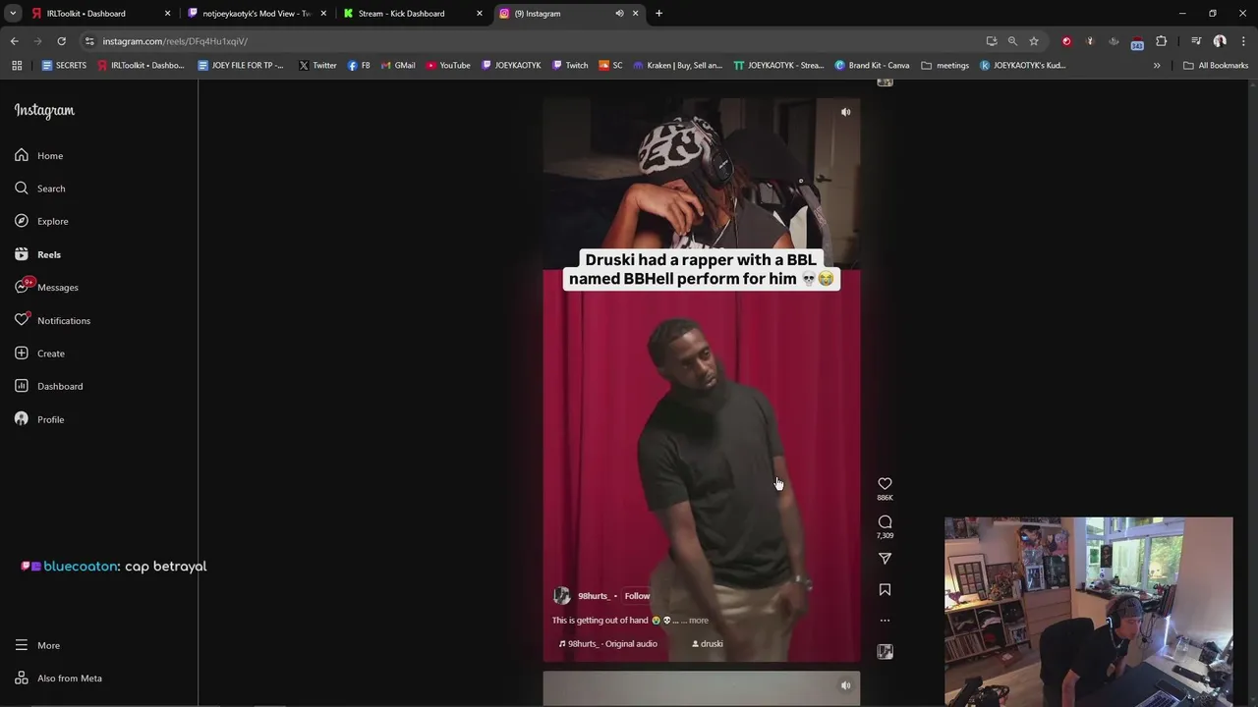The image size is (1258, 707).
Task: Open a new browser tab
Action: pos(658,14)
